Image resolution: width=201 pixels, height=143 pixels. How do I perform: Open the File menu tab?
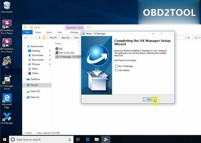(27, 32)
